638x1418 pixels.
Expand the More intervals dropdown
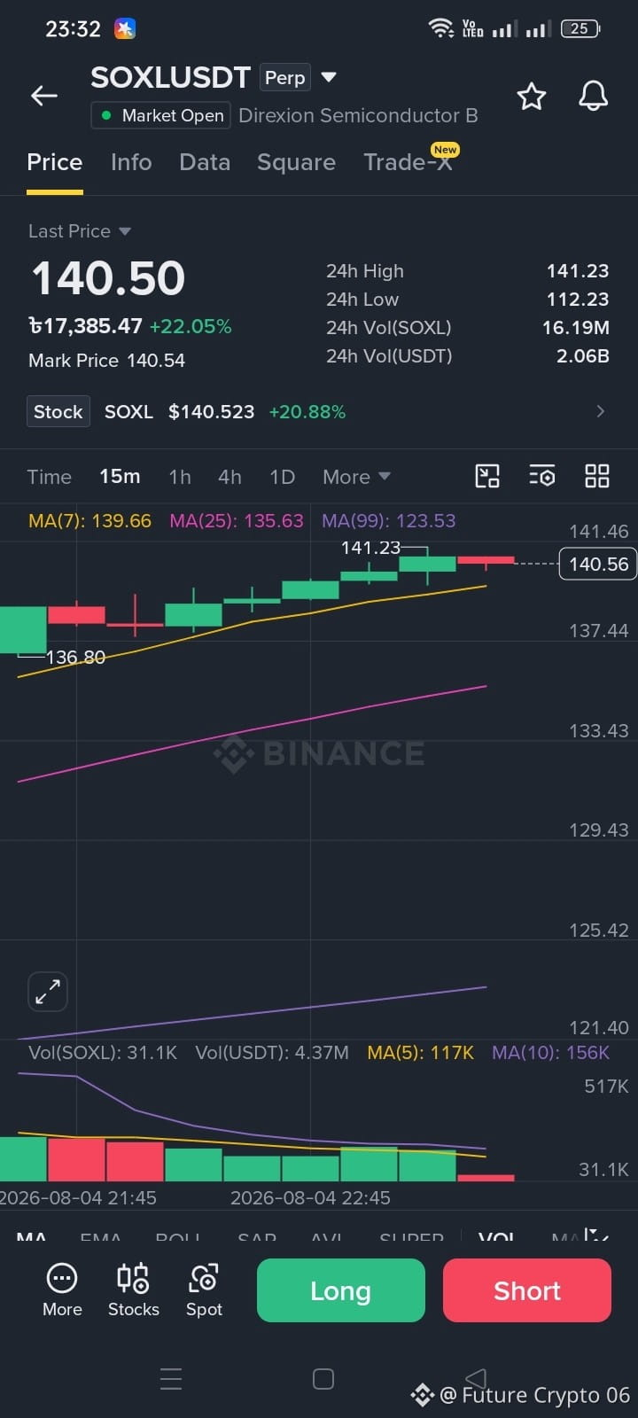[356, 477]
